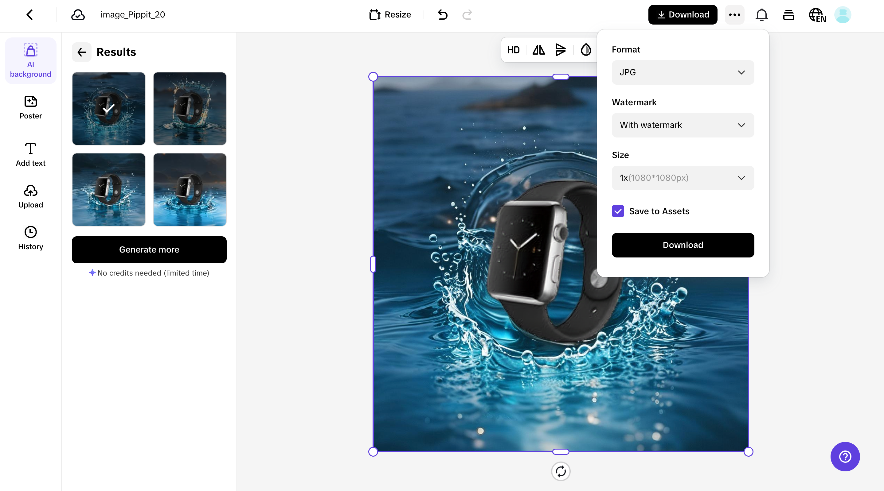This screenshot has height=491, width=884.
Task: Open the user profile avatar
Action: pyautogui.click(x=843, y=15)
